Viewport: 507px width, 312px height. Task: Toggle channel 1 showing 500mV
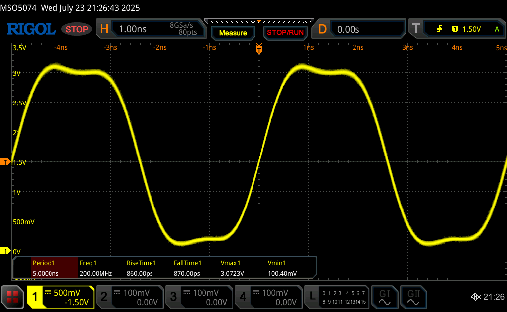pos(60,297)
